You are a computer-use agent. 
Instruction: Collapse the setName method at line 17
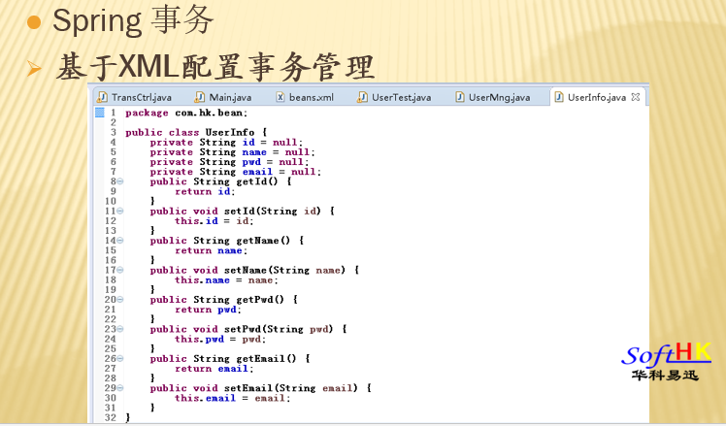point(120,270)
